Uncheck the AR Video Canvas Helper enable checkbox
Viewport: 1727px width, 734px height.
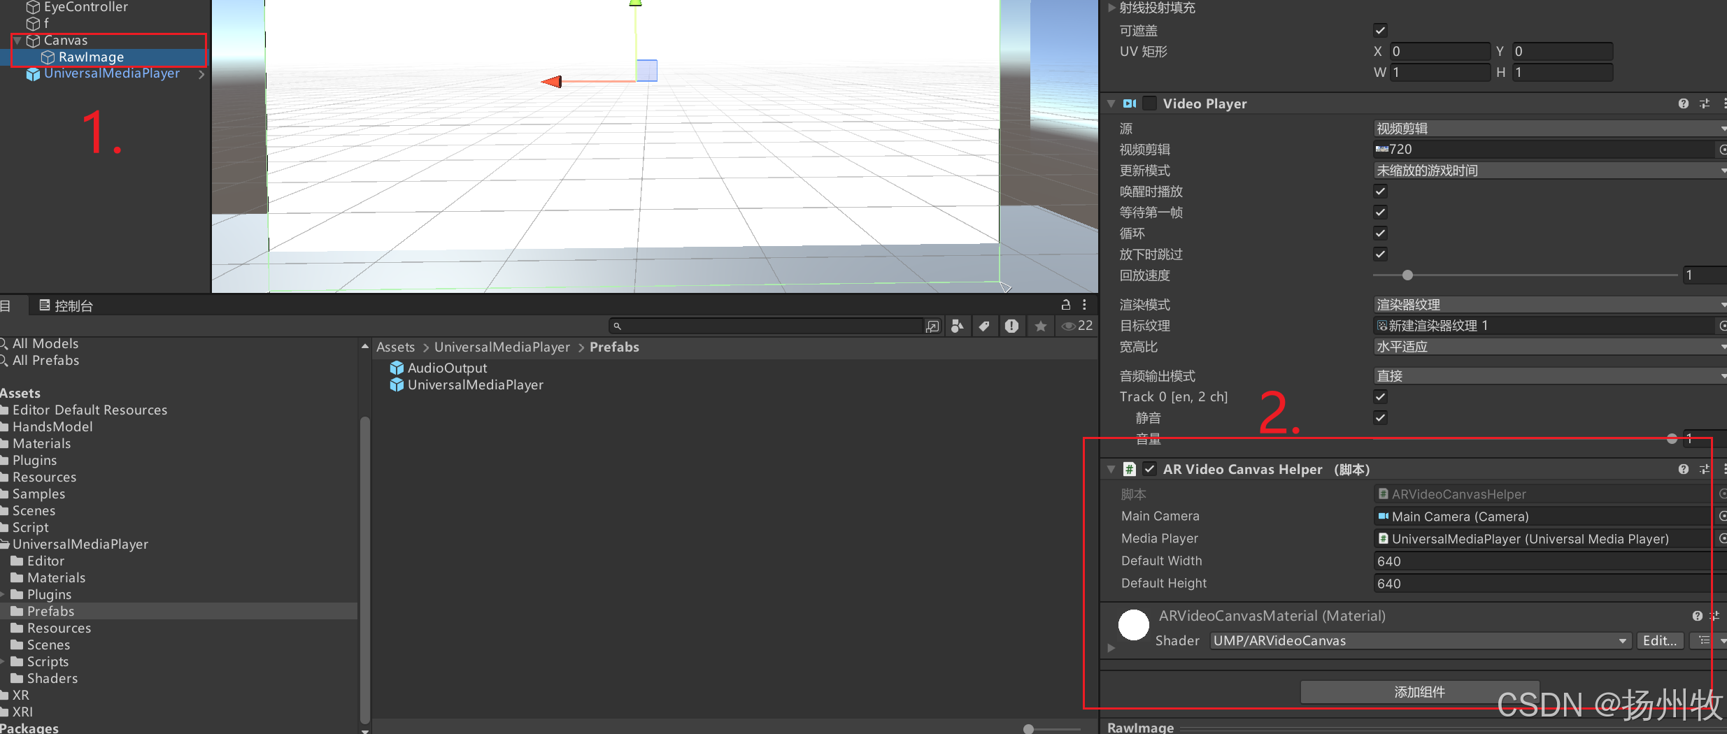click(1149, 469)
